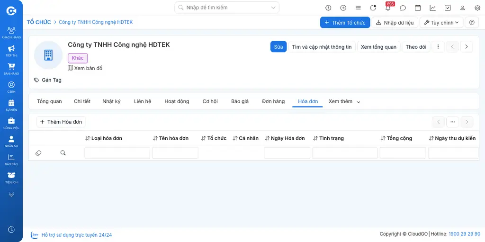Open Khách hàng sidebar module

[11, 33]
